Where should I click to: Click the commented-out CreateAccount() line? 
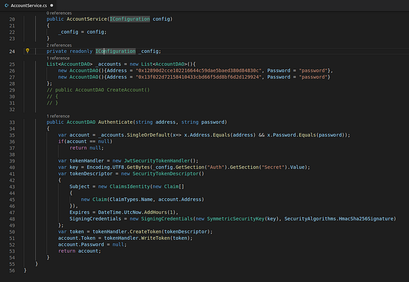(x=98, y=90)
